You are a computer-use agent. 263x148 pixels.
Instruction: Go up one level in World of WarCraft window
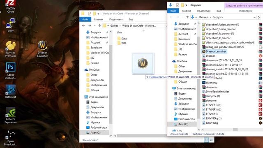(99, 25)
